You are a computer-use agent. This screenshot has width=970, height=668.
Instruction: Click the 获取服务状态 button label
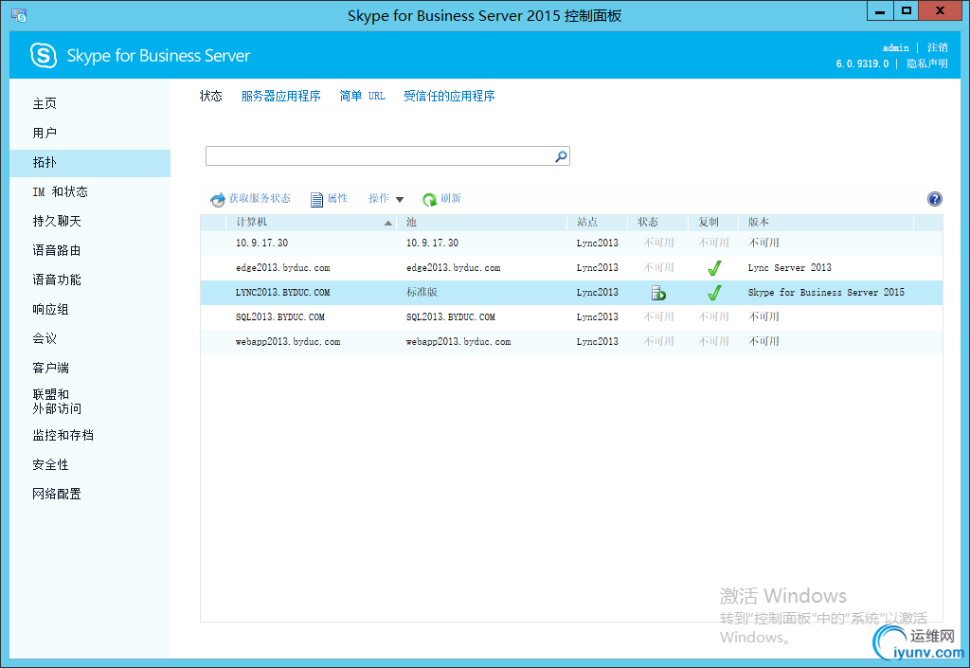(260, 199)
